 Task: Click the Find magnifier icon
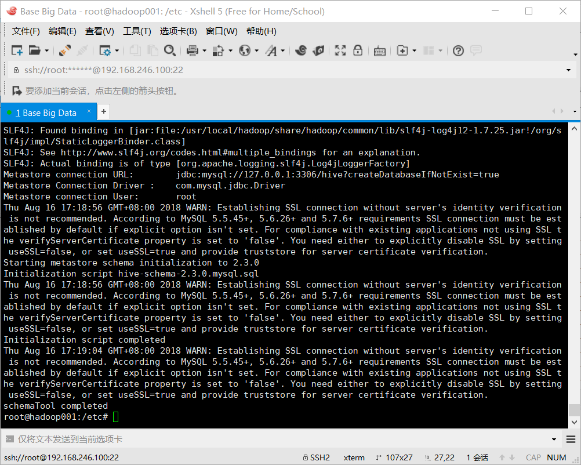tap(170, 50)
